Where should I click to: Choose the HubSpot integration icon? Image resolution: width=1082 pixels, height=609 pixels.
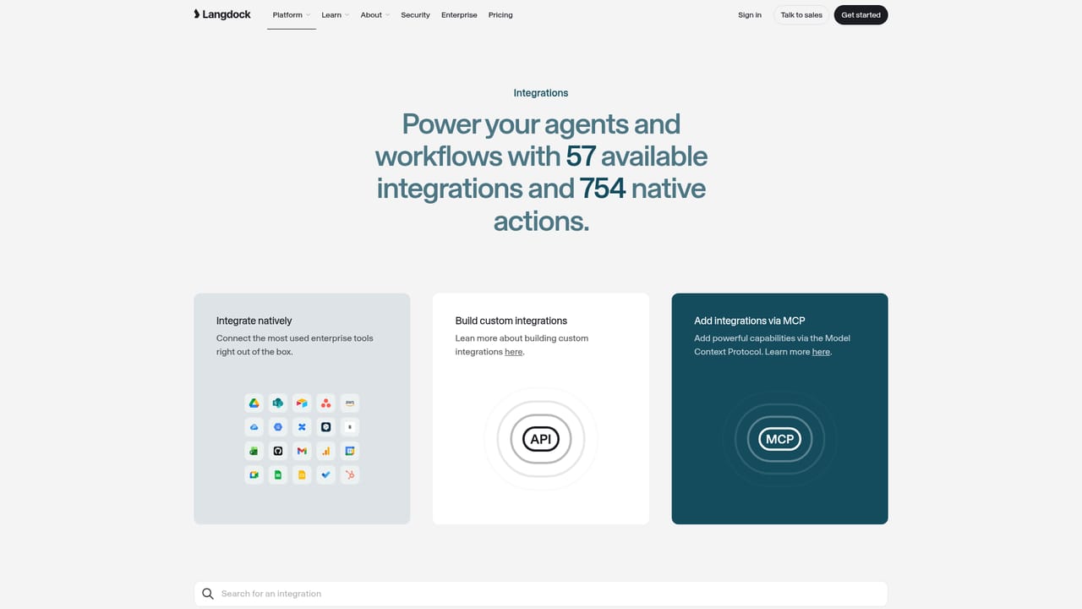coord(350,475)
